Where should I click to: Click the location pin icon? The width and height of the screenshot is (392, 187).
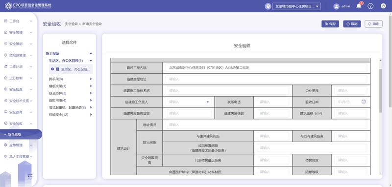268,6
